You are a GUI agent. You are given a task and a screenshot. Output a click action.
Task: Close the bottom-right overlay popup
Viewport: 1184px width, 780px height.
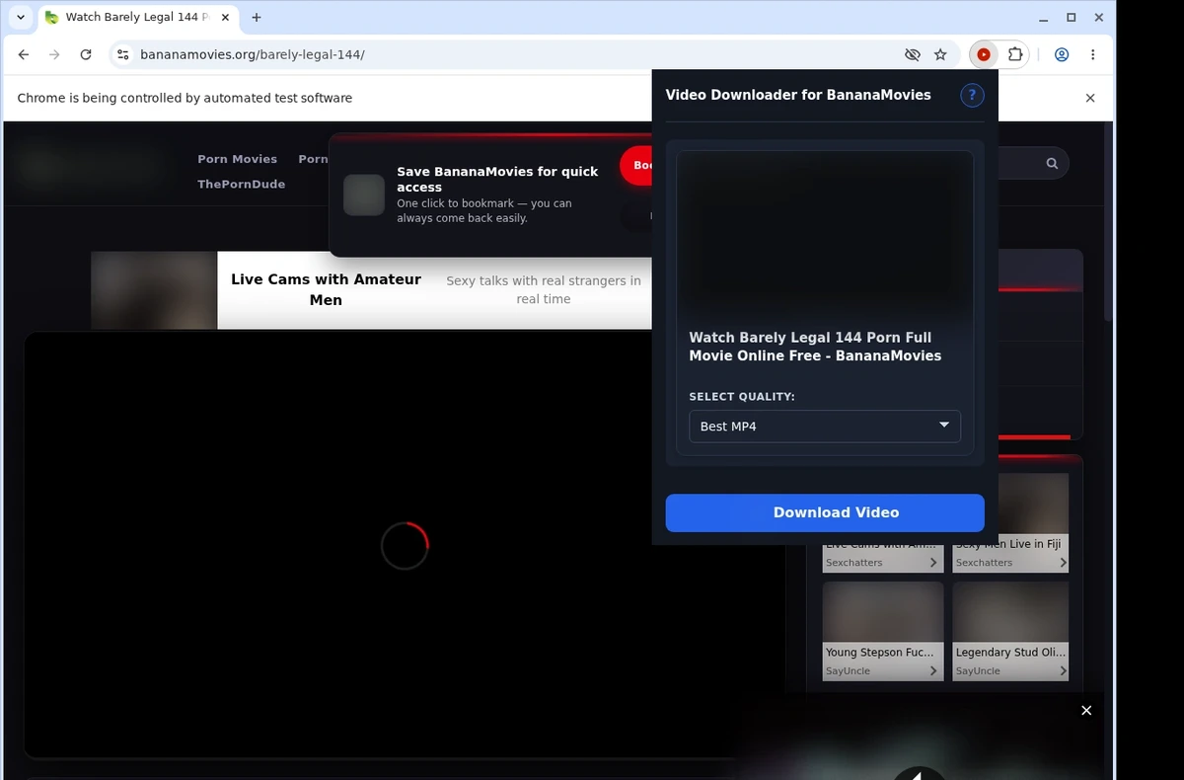1086,711
